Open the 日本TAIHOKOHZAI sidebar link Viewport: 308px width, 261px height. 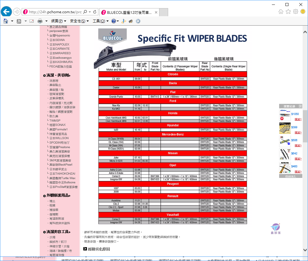(x=62, y=173)
